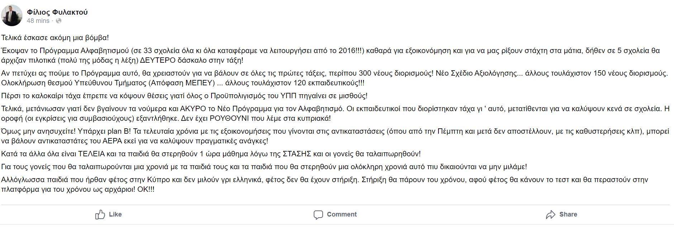Screen dimensions: 674x228
Task: Click the Like text label
Action: coord(115,214)
